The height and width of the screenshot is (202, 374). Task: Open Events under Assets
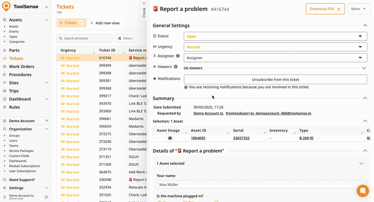tap(14, 31)
